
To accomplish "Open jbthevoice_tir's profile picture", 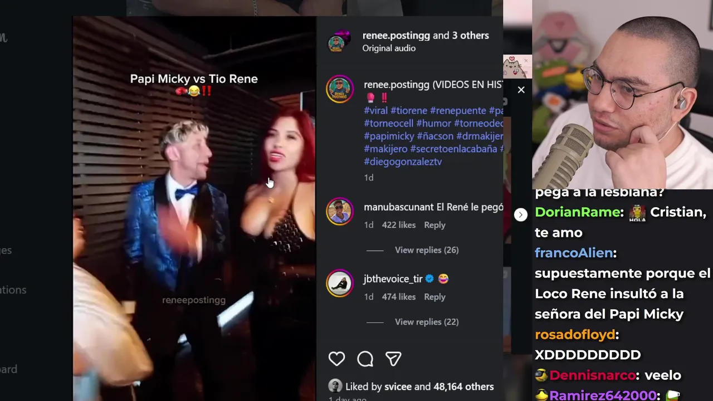I will coord(339,283).
